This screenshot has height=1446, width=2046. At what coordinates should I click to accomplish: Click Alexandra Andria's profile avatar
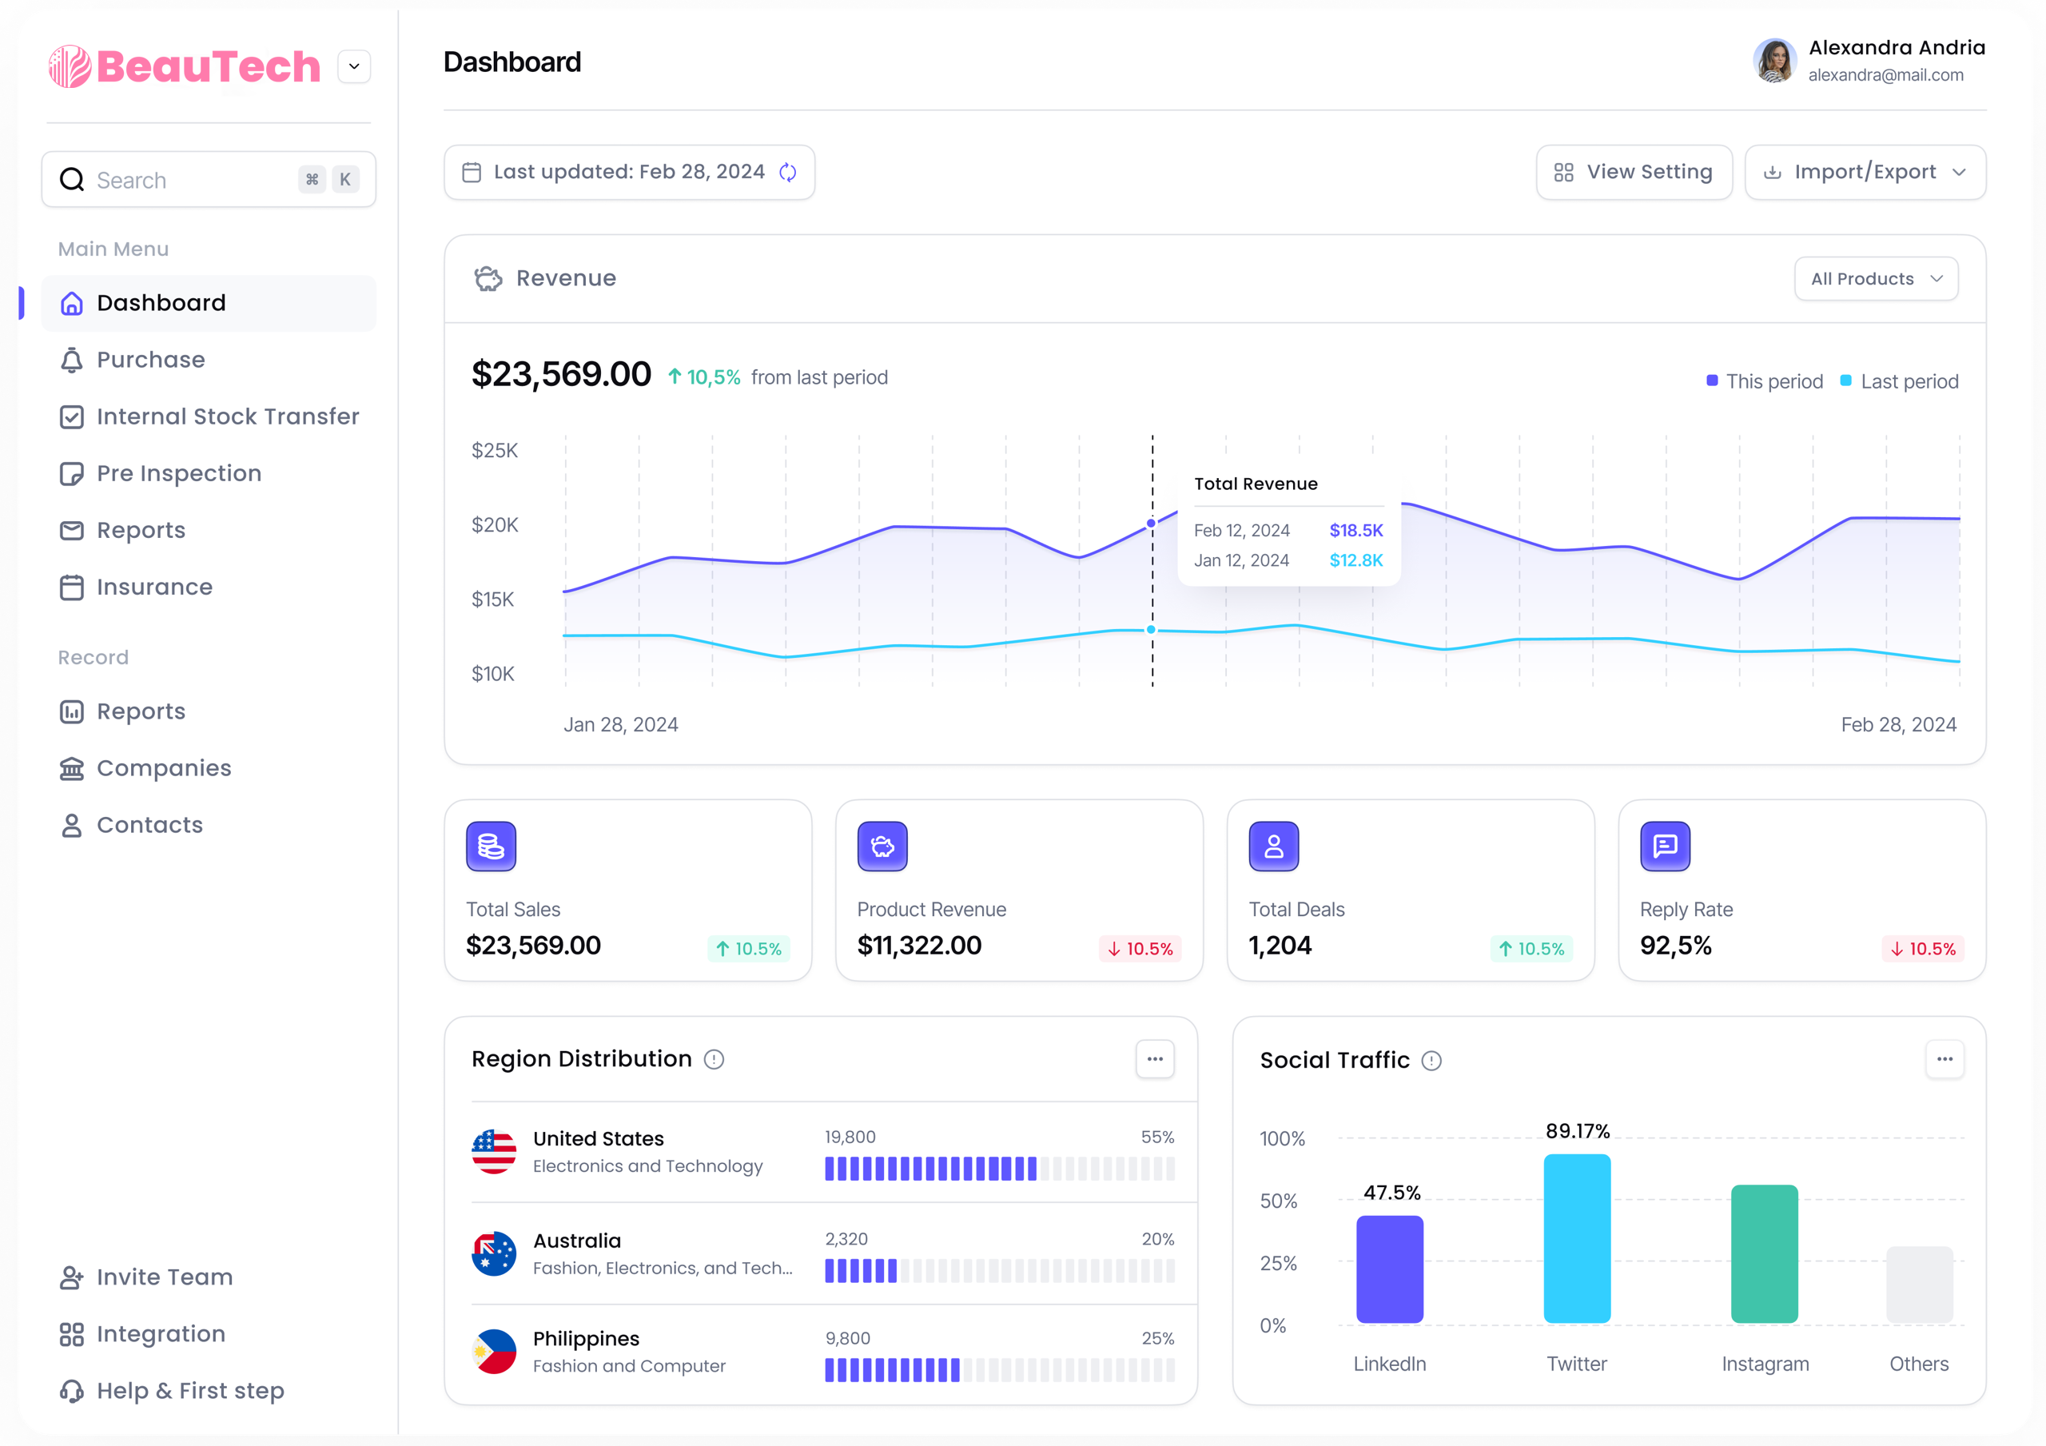click(1774, 62)
